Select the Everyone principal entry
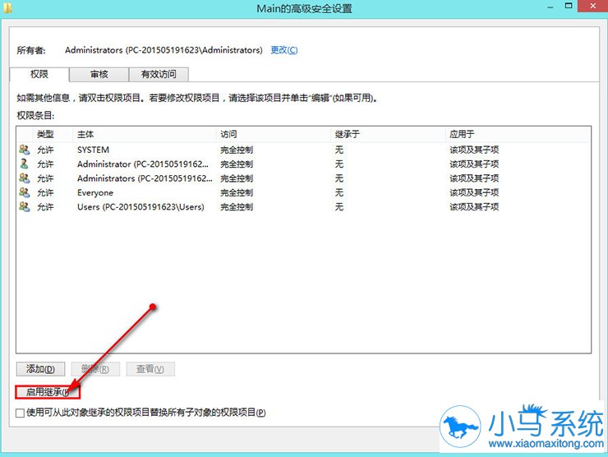The height and width of the screenshot is (457, 608). [x=95, y=193]
